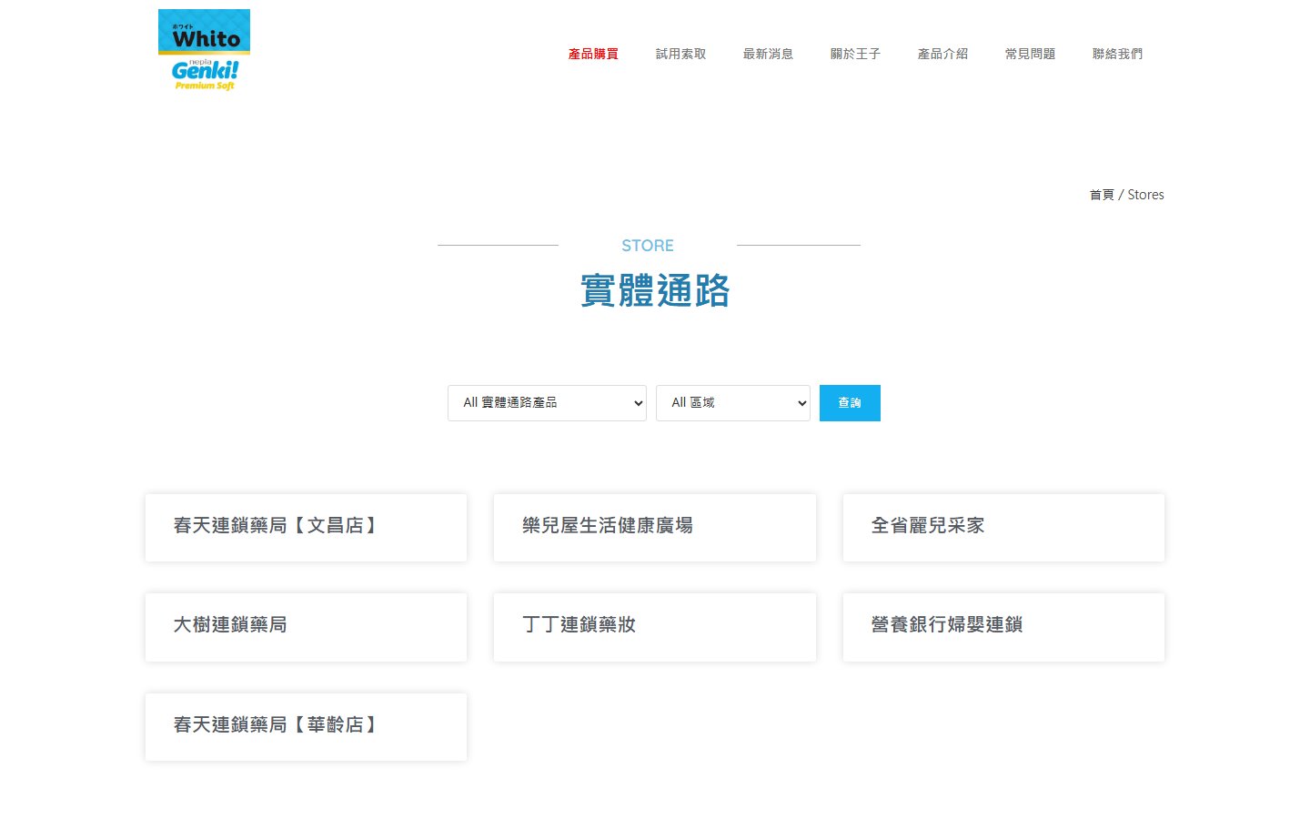Open 聯絡我們 contact page

1117,54
